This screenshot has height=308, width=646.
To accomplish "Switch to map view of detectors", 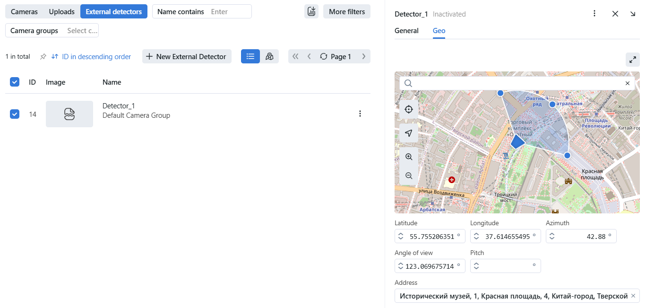I will (269, 56).
